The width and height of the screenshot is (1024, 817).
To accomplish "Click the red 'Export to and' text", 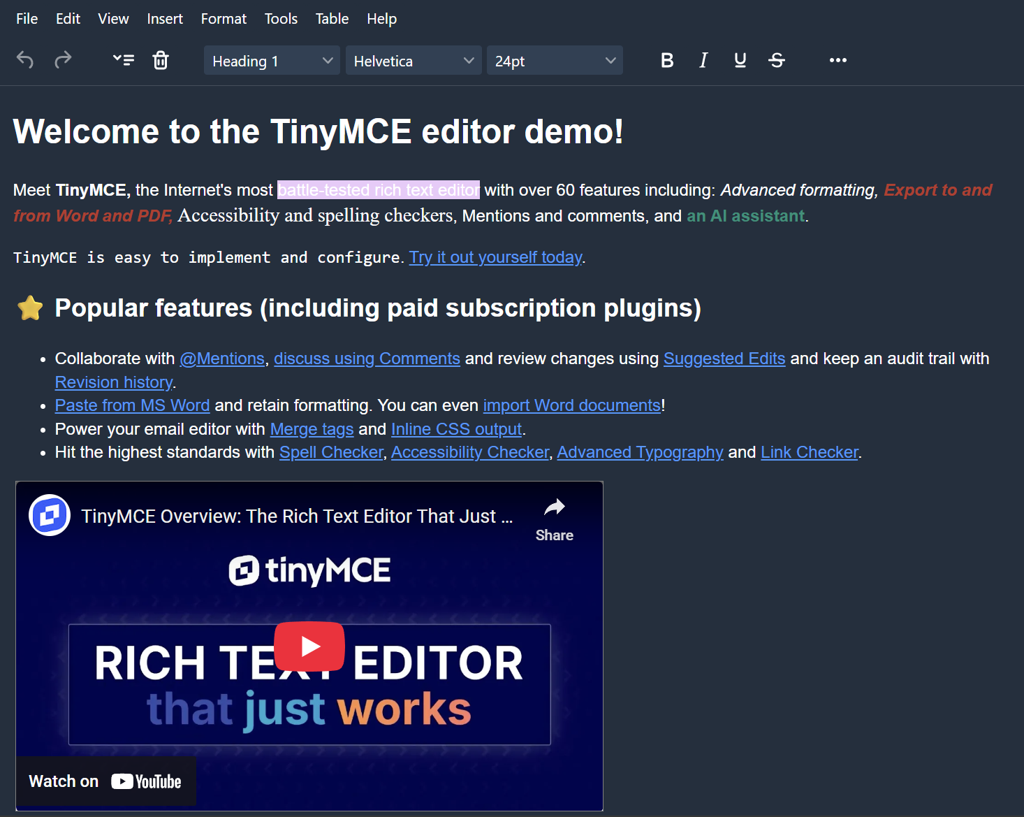I will (x=938, y=190).
